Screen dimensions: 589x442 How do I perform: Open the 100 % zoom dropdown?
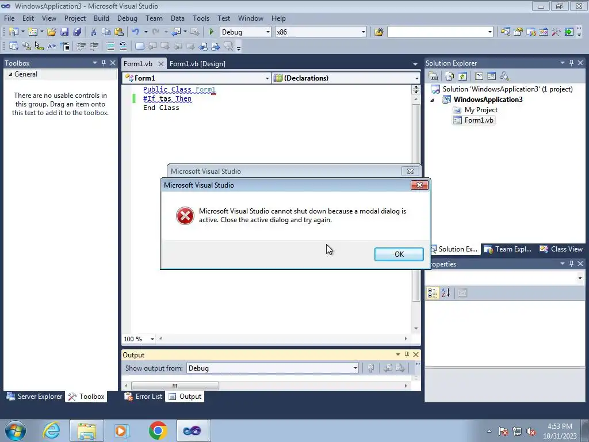coord(152,339)
